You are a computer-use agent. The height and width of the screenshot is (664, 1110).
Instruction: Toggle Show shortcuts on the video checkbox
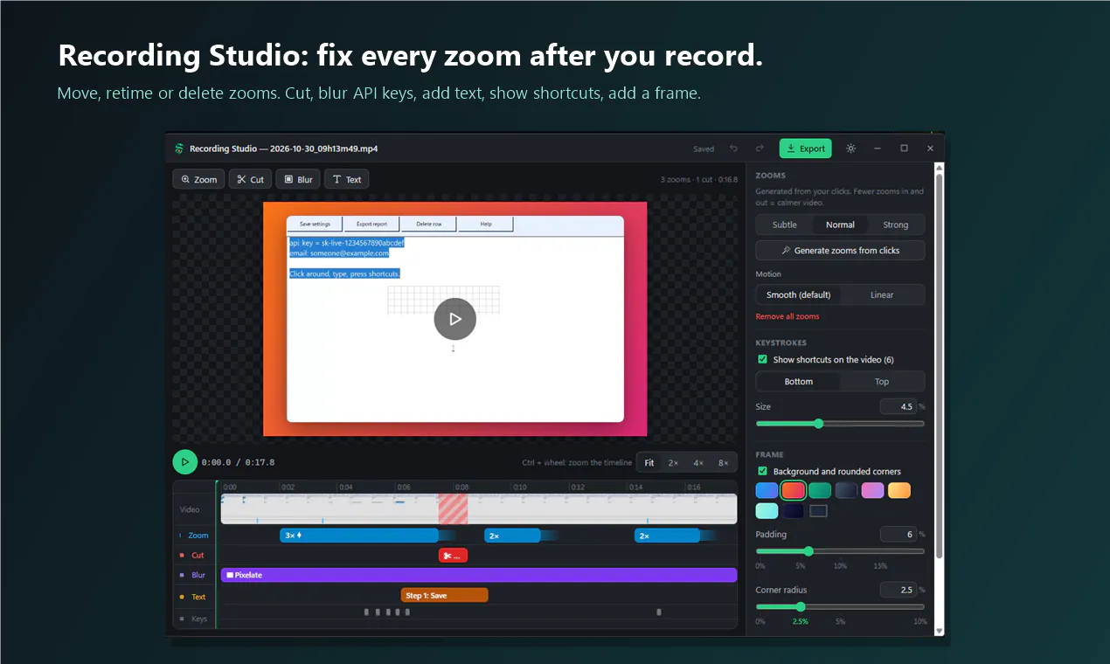pos(762,359)
